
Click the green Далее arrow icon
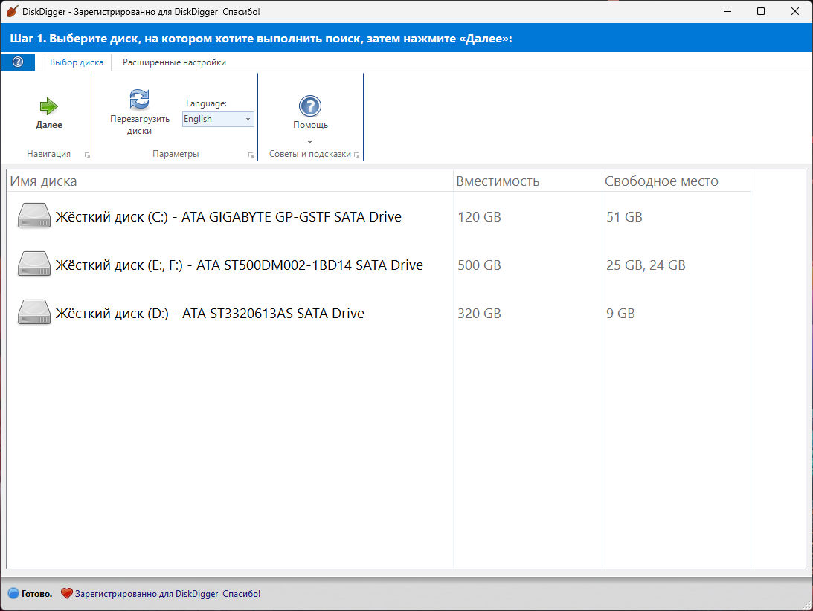point(49,106)
